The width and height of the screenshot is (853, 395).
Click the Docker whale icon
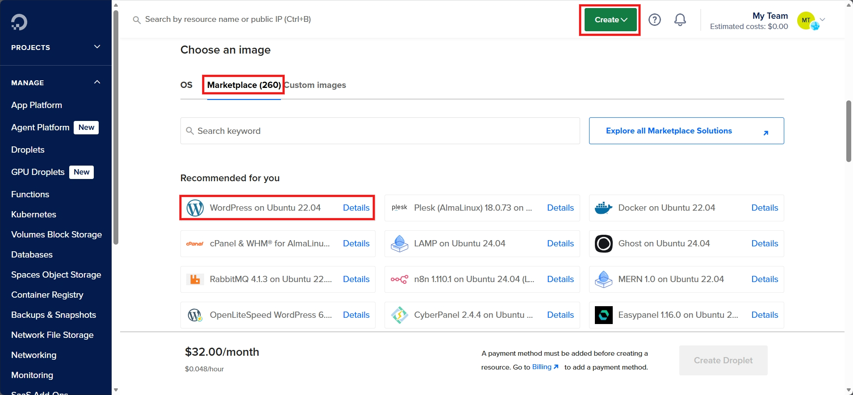pos(603,208)
